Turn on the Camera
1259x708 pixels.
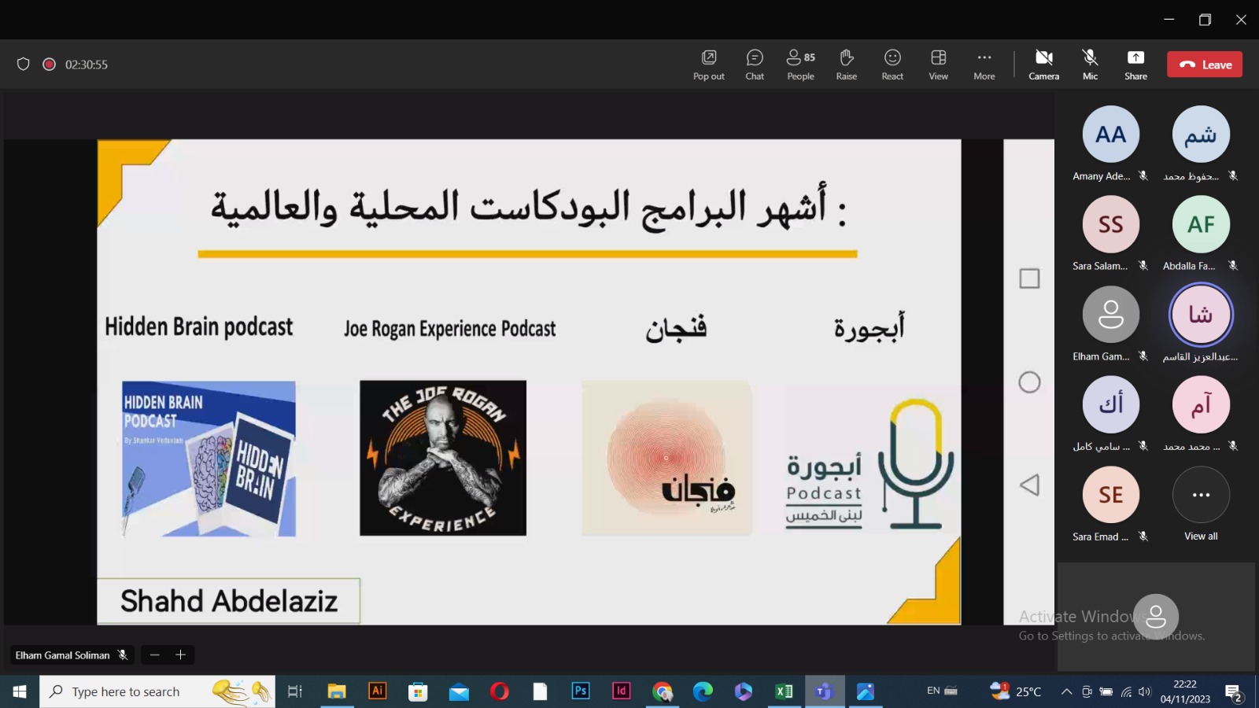point(1044,65)
